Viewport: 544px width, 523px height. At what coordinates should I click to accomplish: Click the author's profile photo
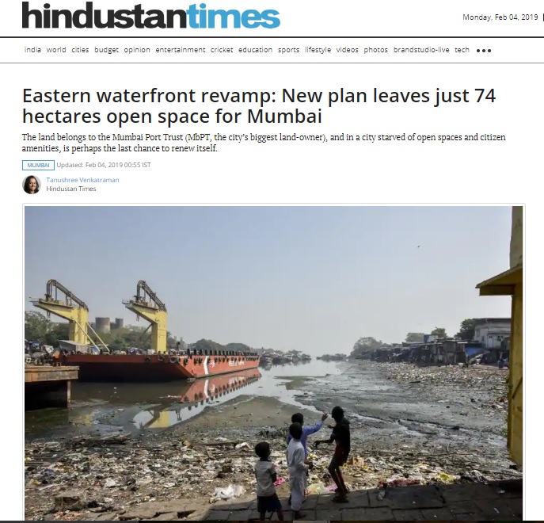click(x=32, y=185)
